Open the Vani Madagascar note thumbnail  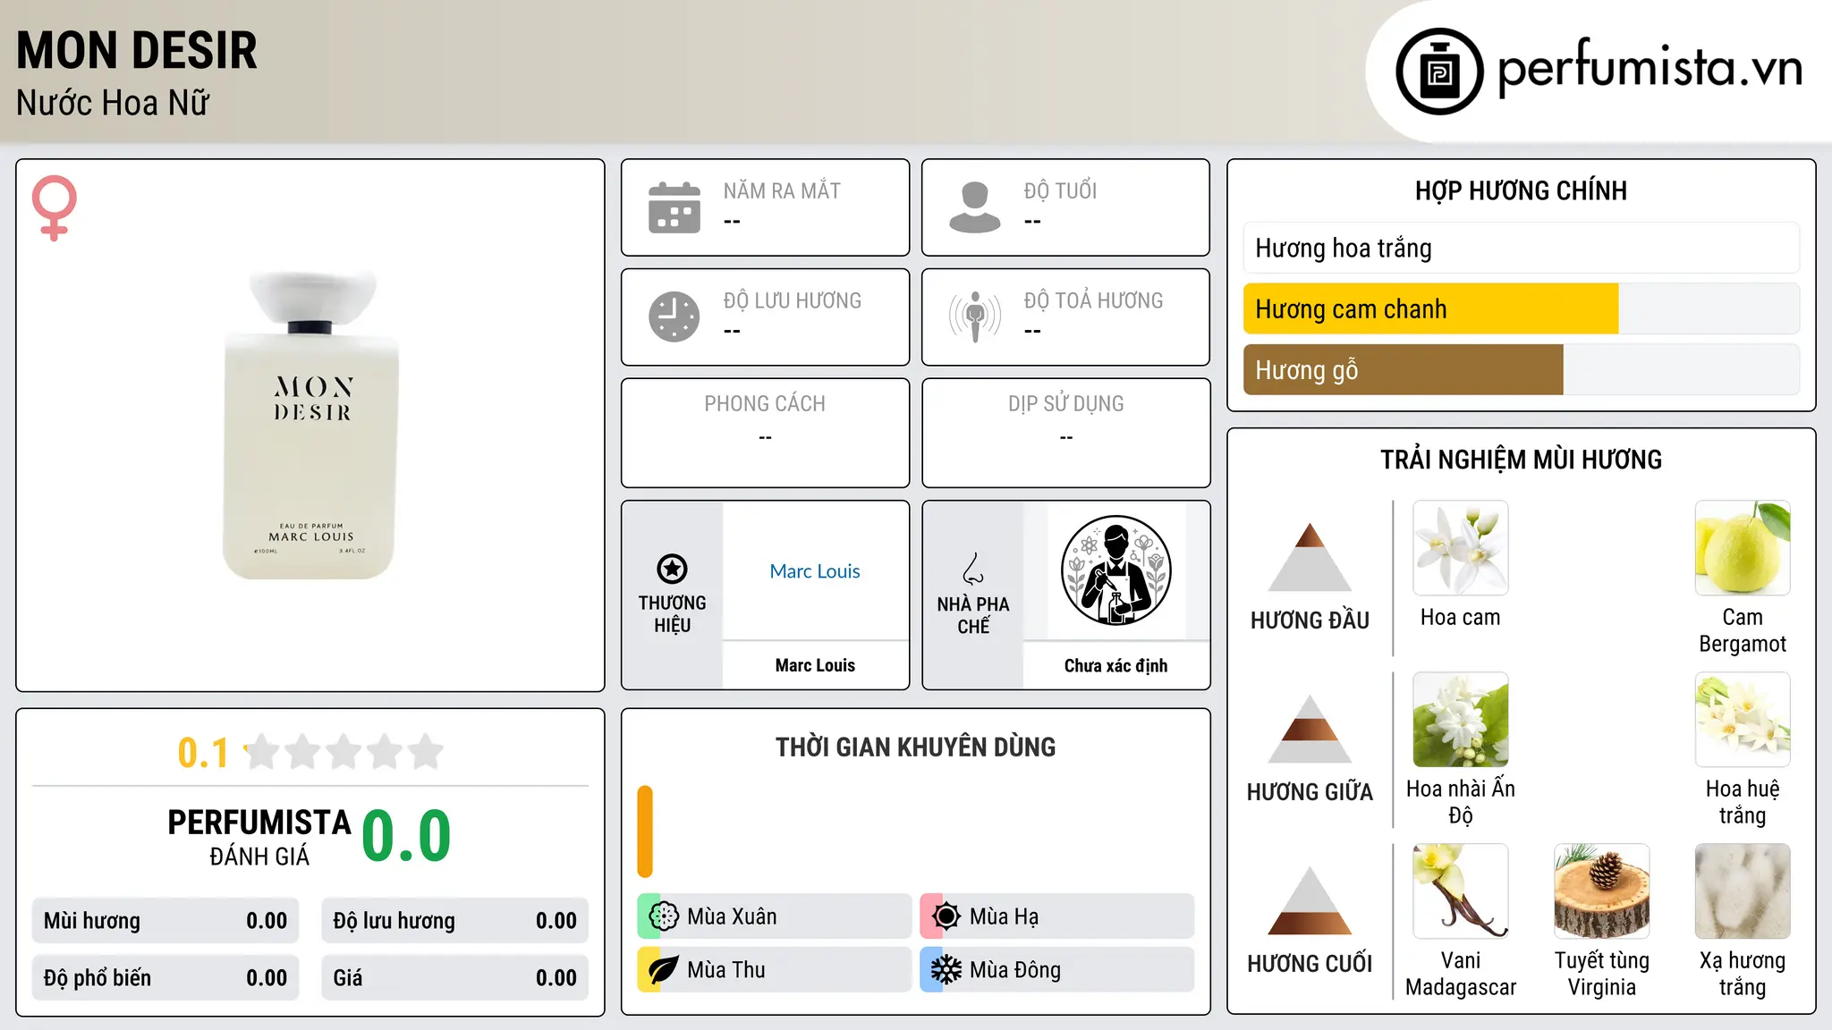tap(1460, 891)
